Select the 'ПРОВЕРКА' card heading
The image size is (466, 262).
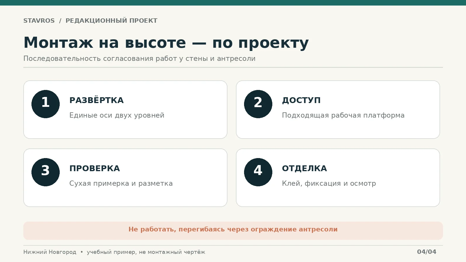[95, 168]
